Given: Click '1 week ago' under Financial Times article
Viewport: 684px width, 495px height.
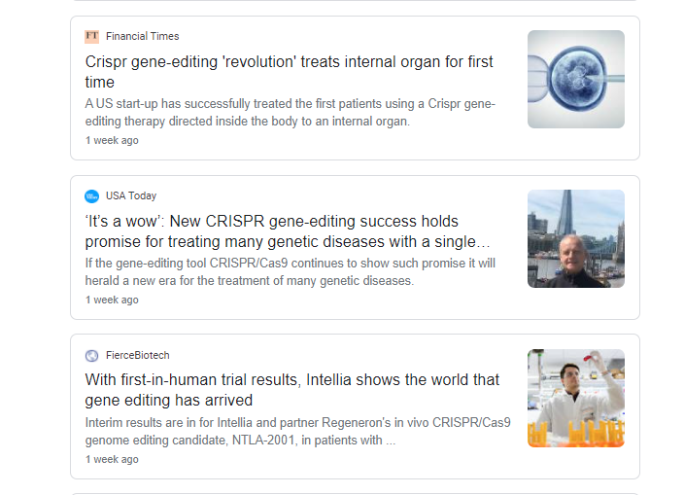Looking at the screenshot, I should click(112, 141).
